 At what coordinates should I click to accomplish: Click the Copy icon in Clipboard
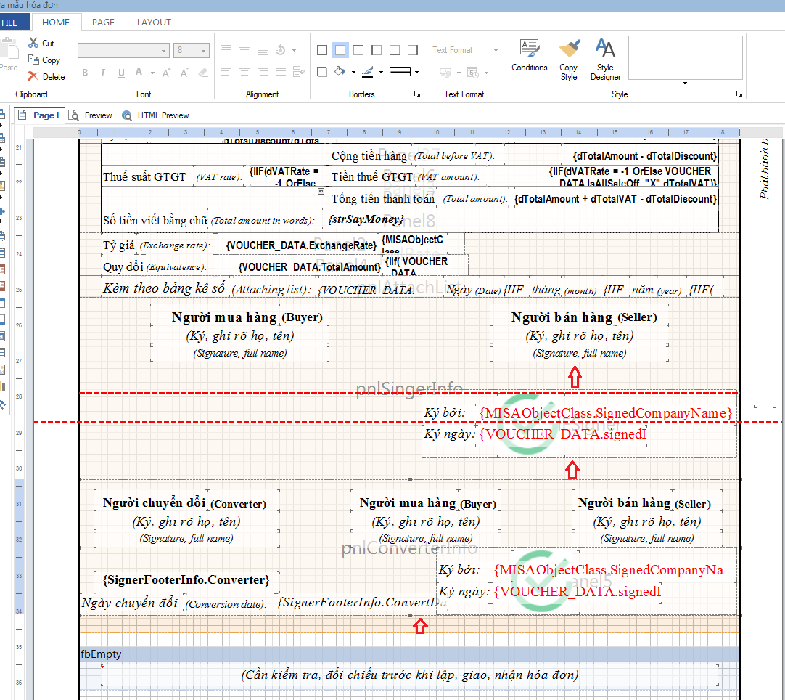33,60
